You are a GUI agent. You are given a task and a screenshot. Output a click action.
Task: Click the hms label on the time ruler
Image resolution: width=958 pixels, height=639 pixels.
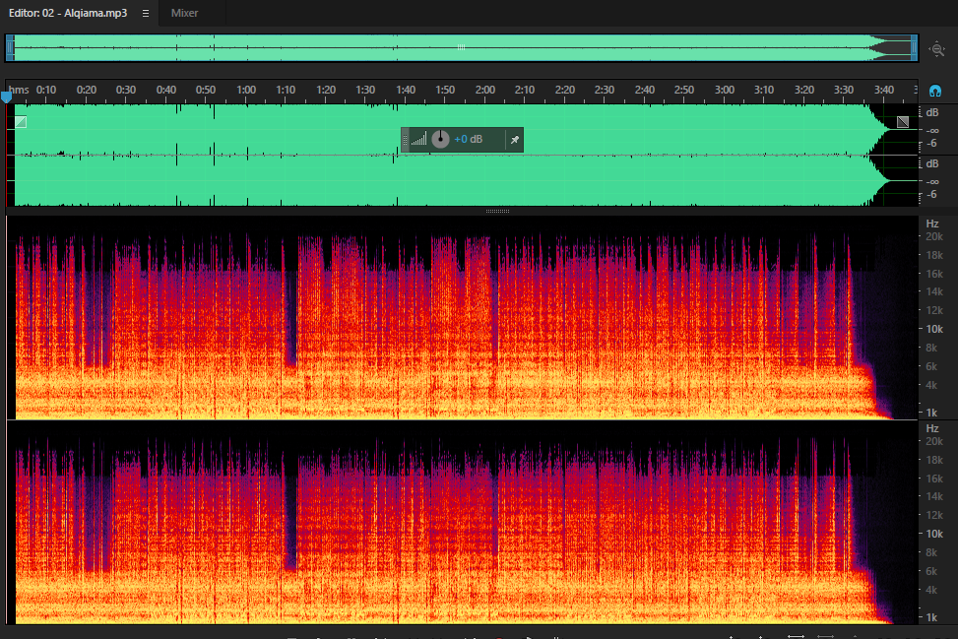pyautogui.click(x=19, y=90)
